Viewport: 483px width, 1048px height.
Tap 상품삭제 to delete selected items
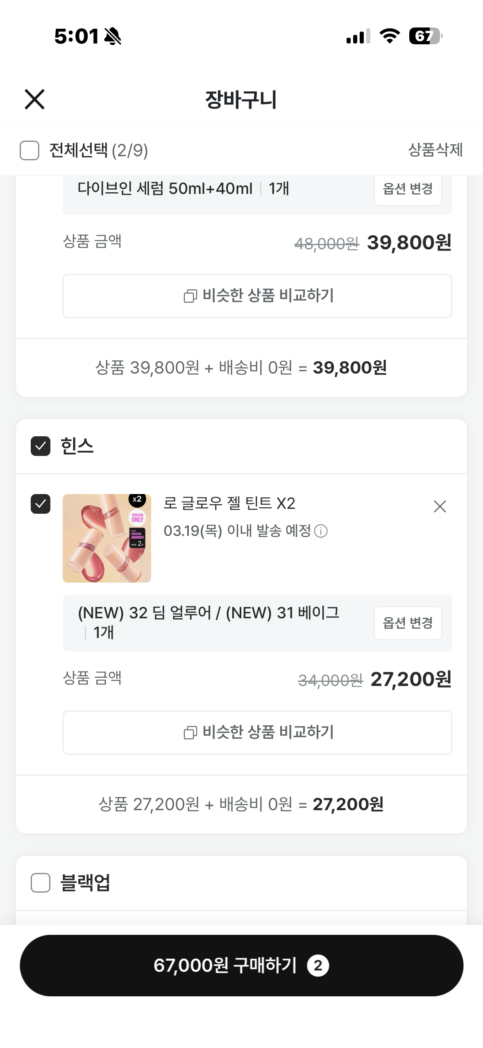point(435,150)
